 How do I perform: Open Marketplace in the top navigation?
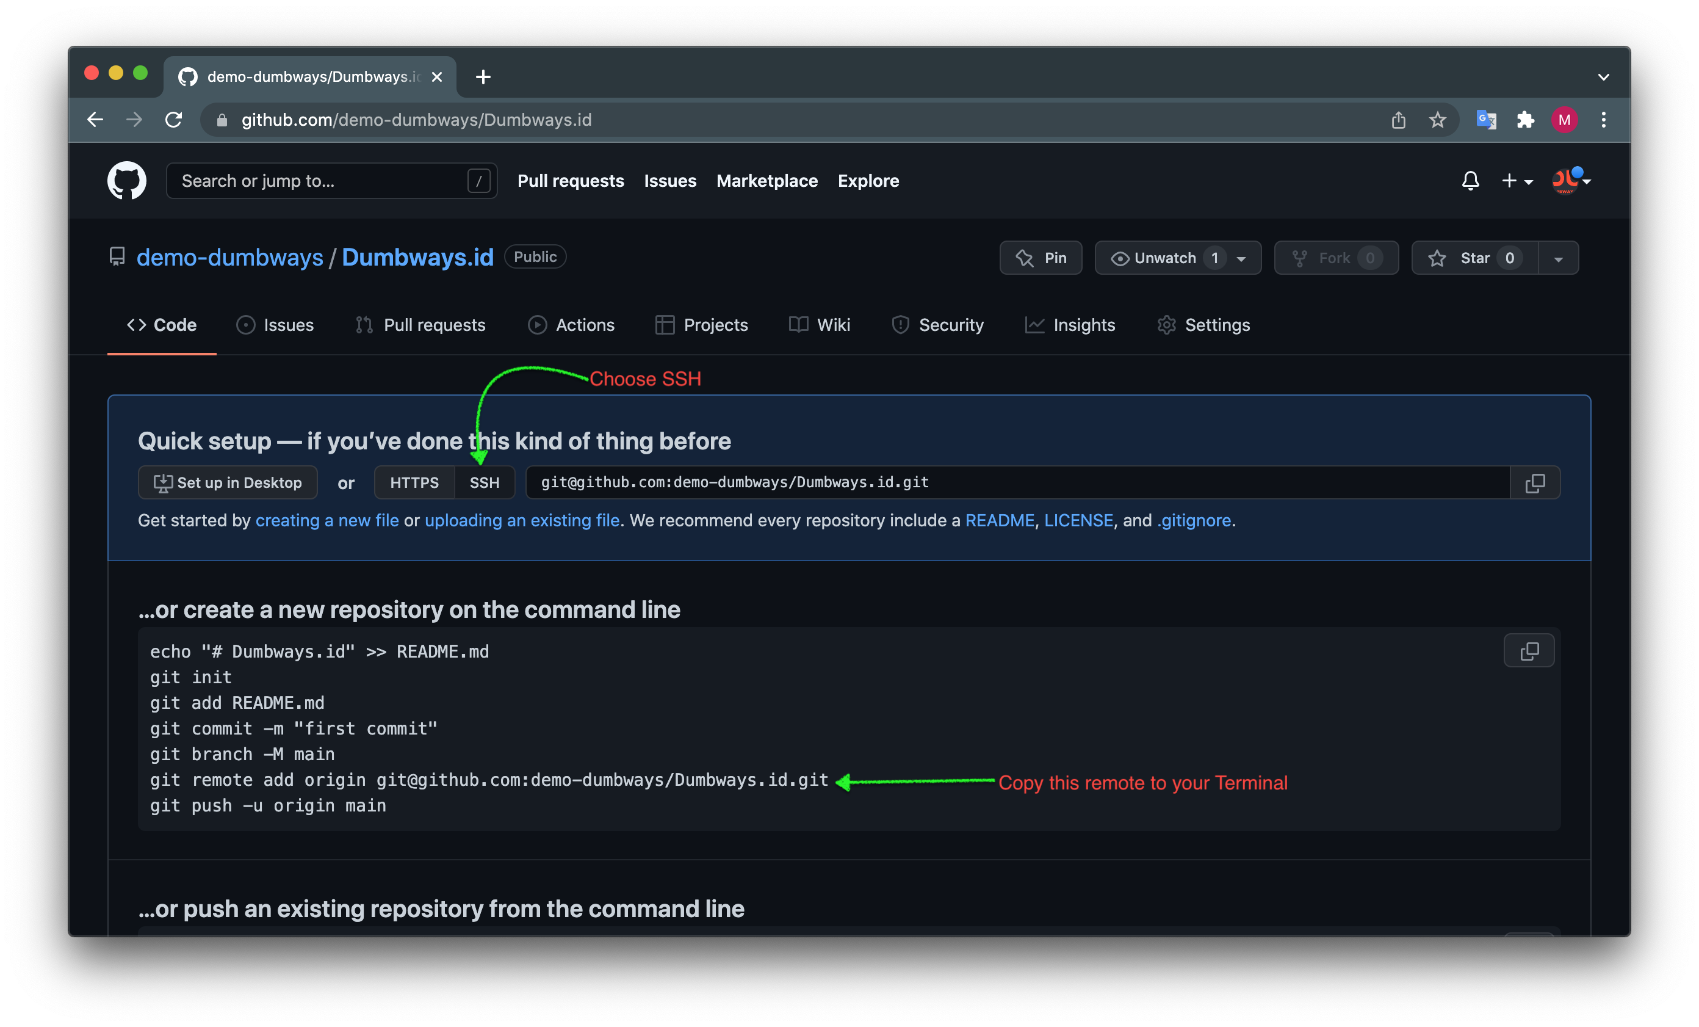point(767,181)
